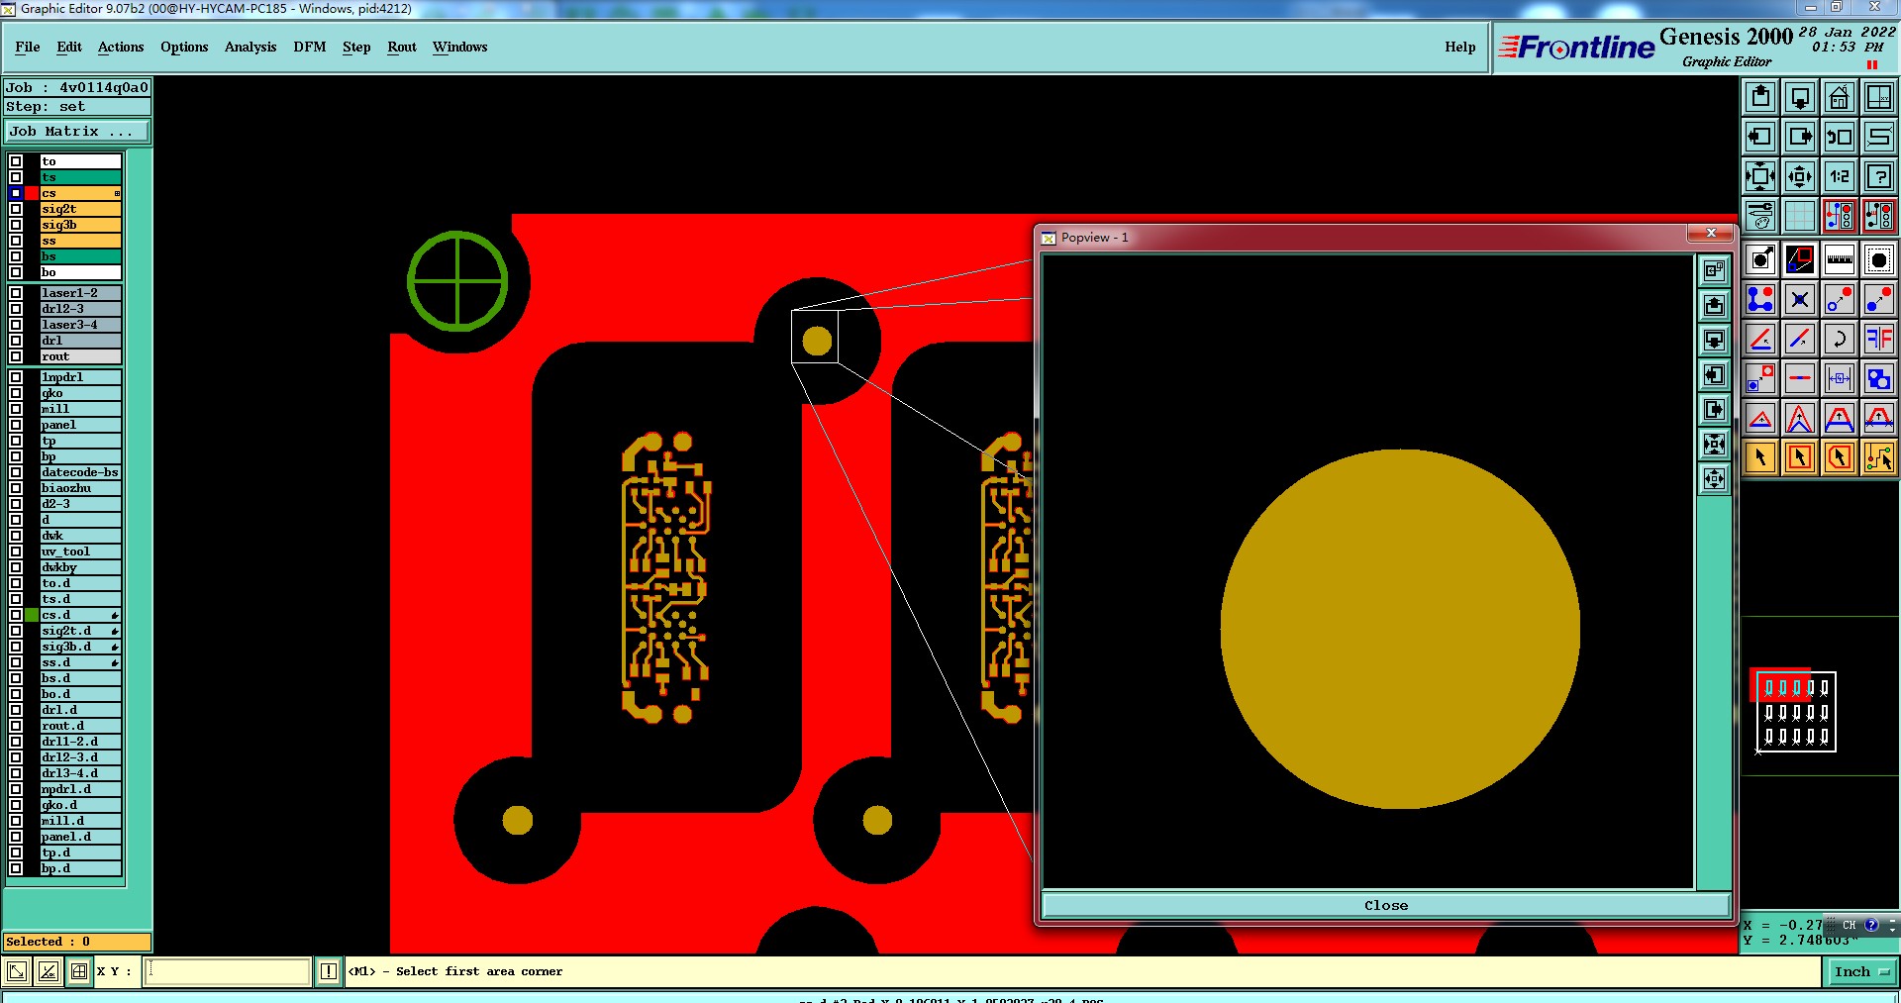This screenshot has width=1901, height=1003.
Task: Click the previous view undo-zoom icon
Action: pos(1840,137)
